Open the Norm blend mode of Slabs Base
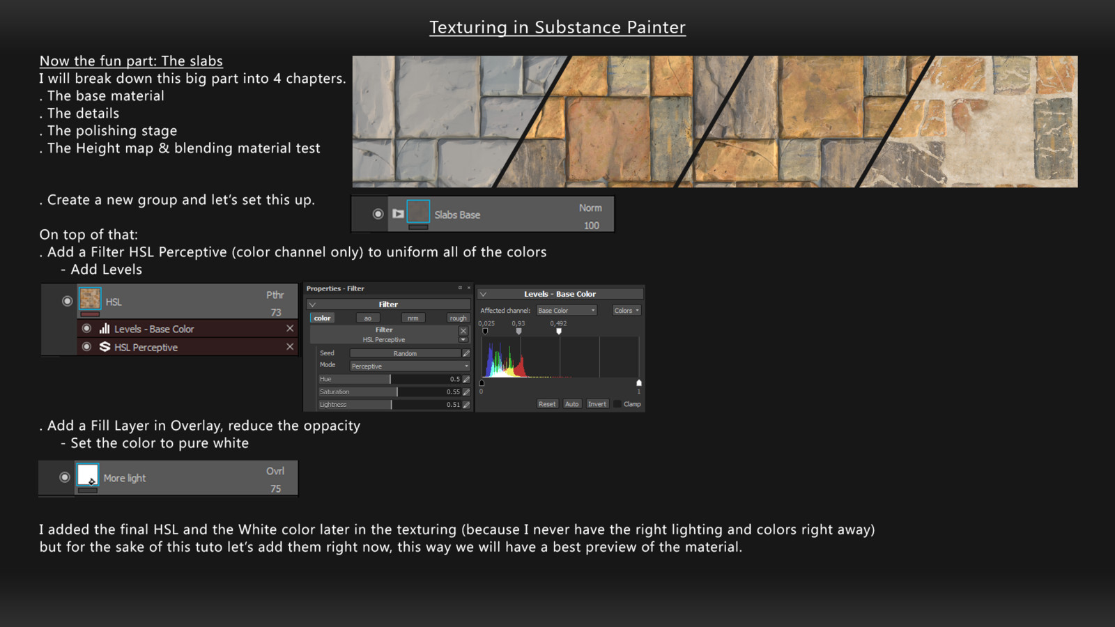 coord(590,208)
